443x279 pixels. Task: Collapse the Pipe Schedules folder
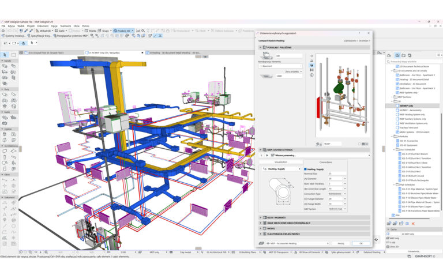pos(395,184)
